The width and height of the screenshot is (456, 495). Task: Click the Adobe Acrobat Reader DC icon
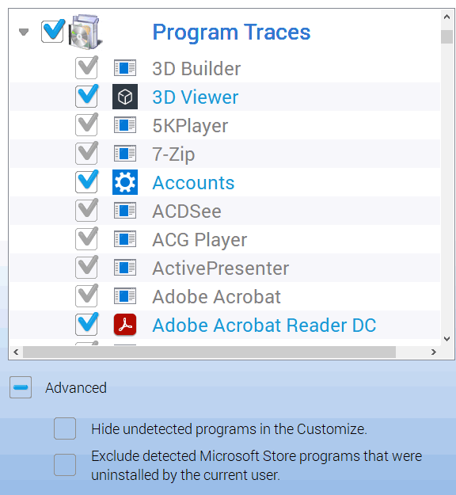(x=125, y=325)
